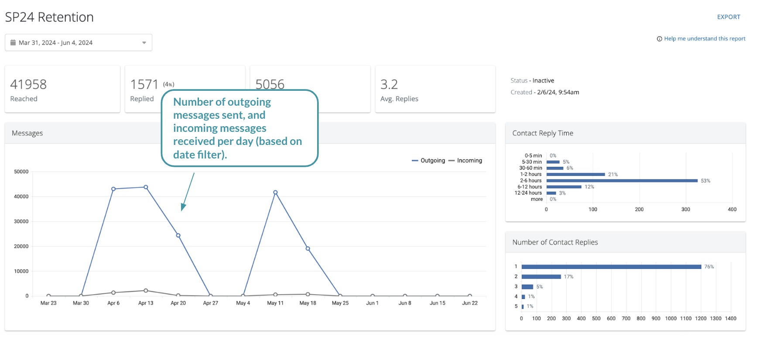Image resolution: width=759 pixels, height=337 pixels.
Task: Click the Apr 13 outgoing peak point
Action: (146, 187)
